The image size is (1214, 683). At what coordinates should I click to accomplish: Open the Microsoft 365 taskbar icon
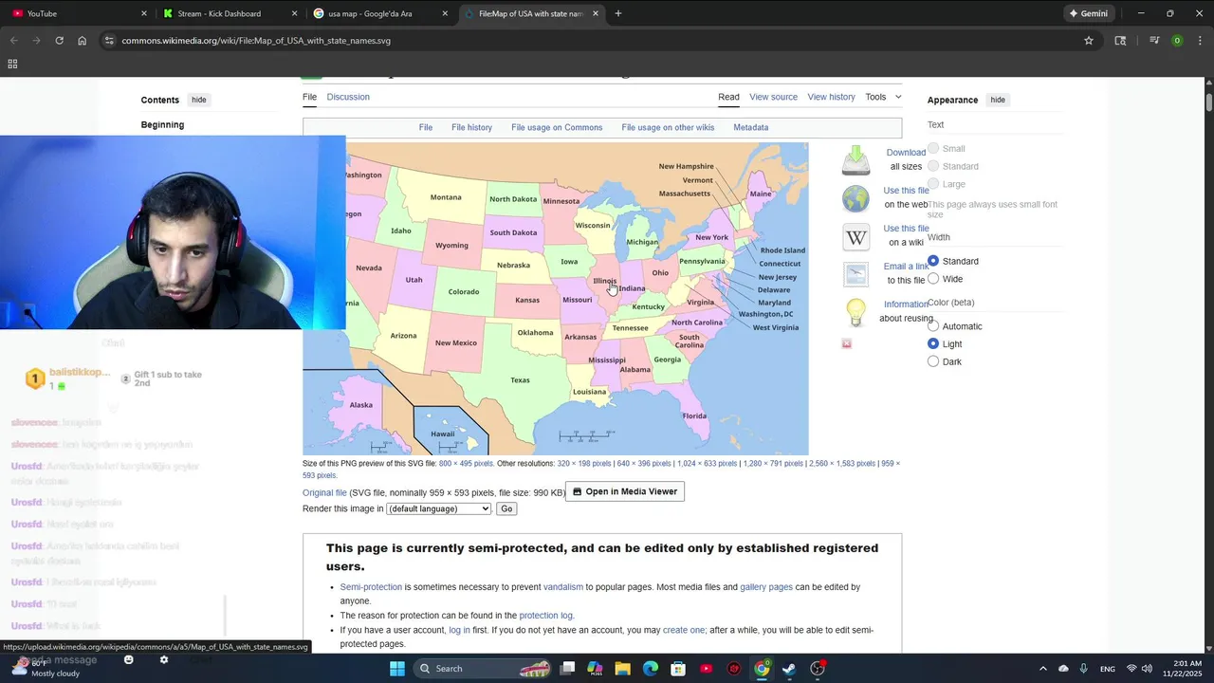click(x=595, y=669)
